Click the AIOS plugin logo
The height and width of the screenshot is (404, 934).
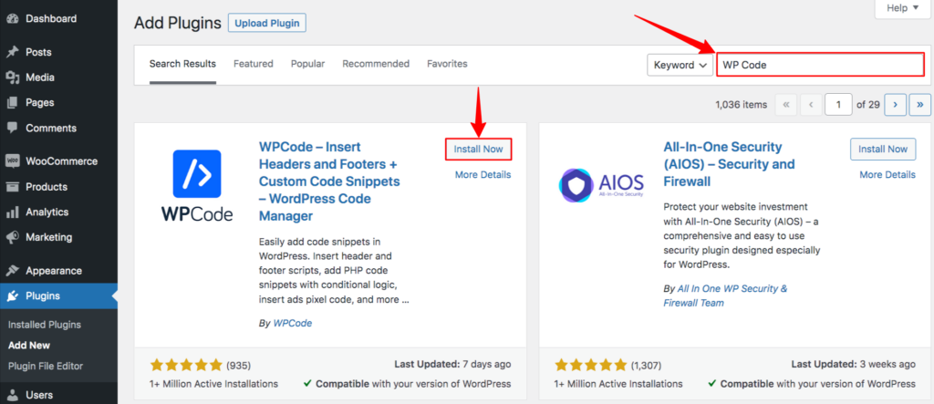[602, 185]
